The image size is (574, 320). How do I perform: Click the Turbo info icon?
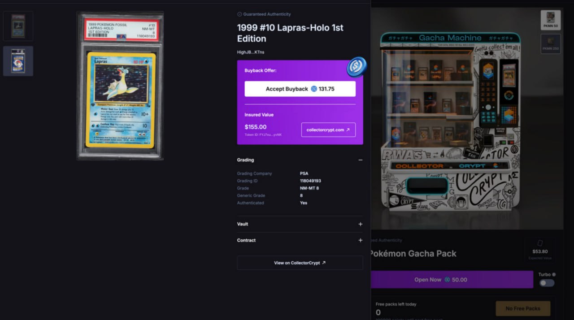(554, 275)
